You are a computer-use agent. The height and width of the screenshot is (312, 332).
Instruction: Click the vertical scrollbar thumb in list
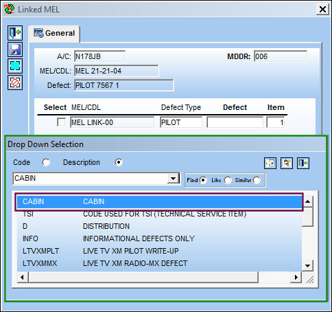coord(307,216)
